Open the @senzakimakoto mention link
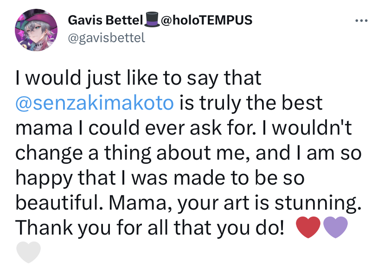 [95, 103]
